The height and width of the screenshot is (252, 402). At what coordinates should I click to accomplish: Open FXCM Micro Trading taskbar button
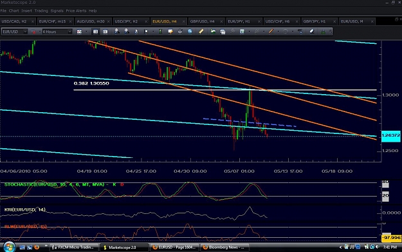click(x=75, y=247)
